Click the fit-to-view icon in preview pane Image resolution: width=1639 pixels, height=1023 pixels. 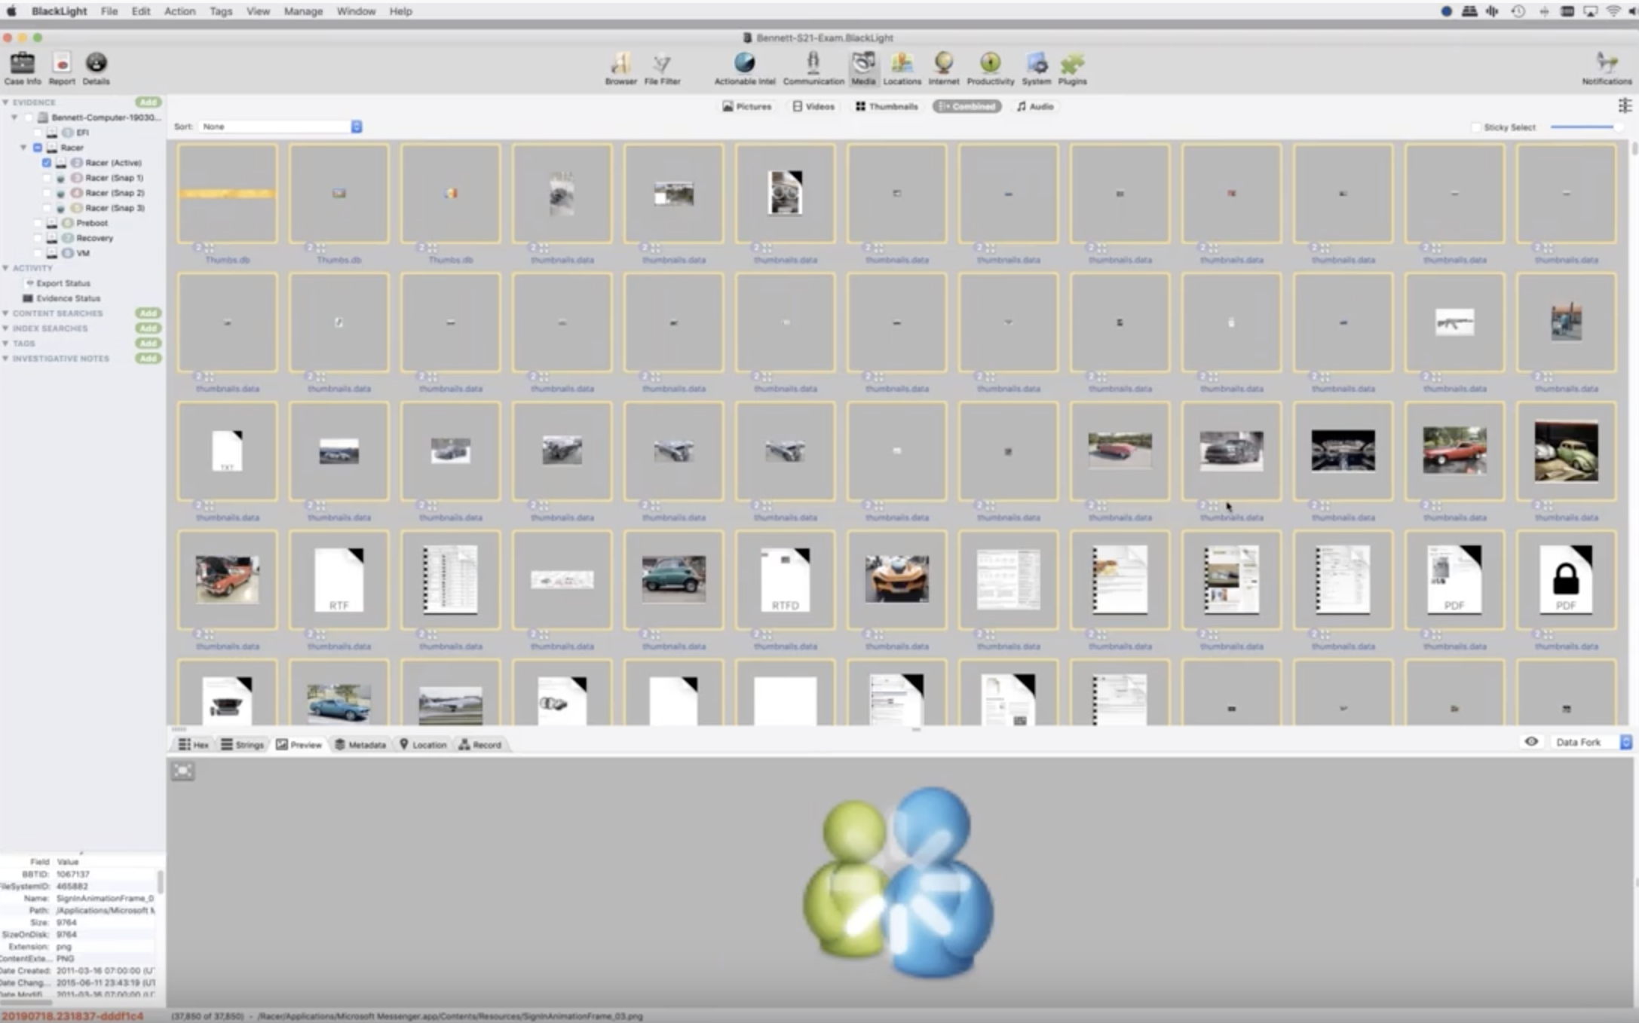pyautogui.click(x=182, y=771)
